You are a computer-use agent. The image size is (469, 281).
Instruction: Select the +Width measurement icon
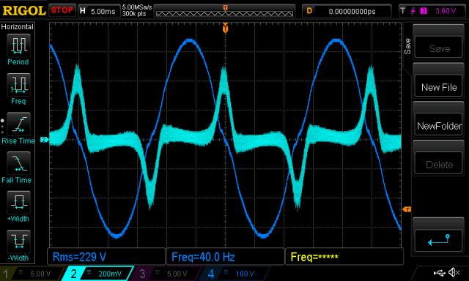pos(18,202)
